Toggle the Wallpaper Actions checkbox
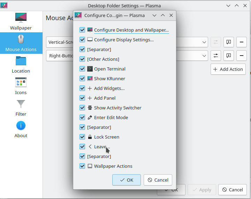 tap(82, 166)
